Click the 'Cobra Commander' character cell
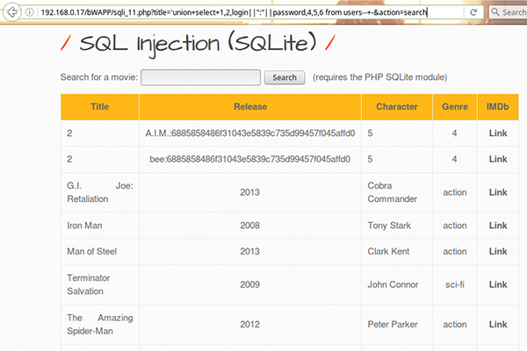527x351 pixels. [397, 192]
